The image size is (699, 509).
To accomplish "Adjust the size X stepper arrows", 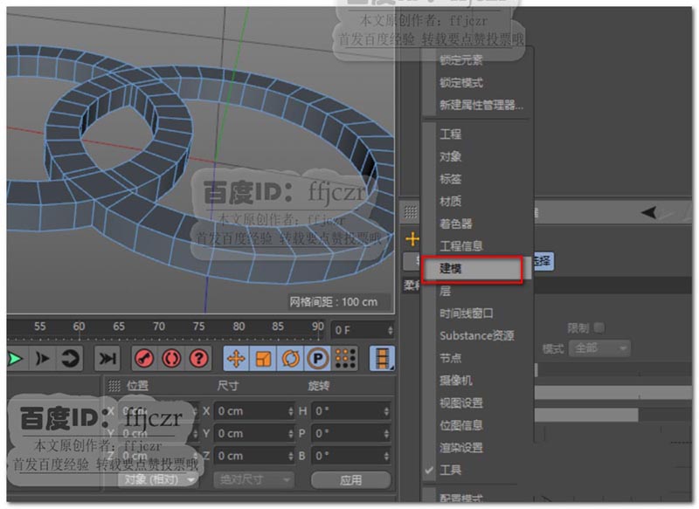I will 291,411.
